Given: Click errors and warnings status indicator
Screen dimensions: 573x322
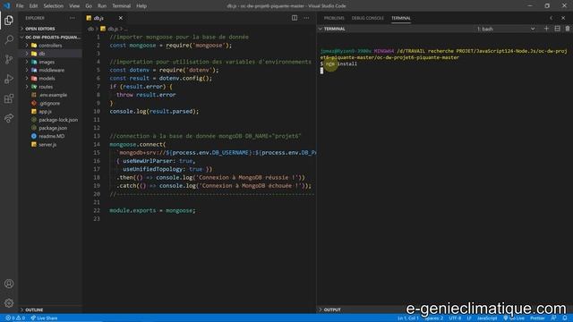Looking at the screenshot, I should click(x=15, y=318).
